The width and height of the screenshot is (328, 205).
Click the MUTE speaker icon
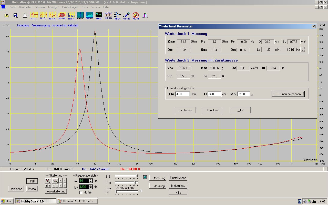coord(136,15)
